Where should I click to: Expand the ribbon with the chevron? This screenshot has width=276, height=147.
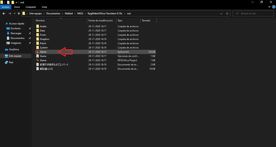click(x=269, y=7)
